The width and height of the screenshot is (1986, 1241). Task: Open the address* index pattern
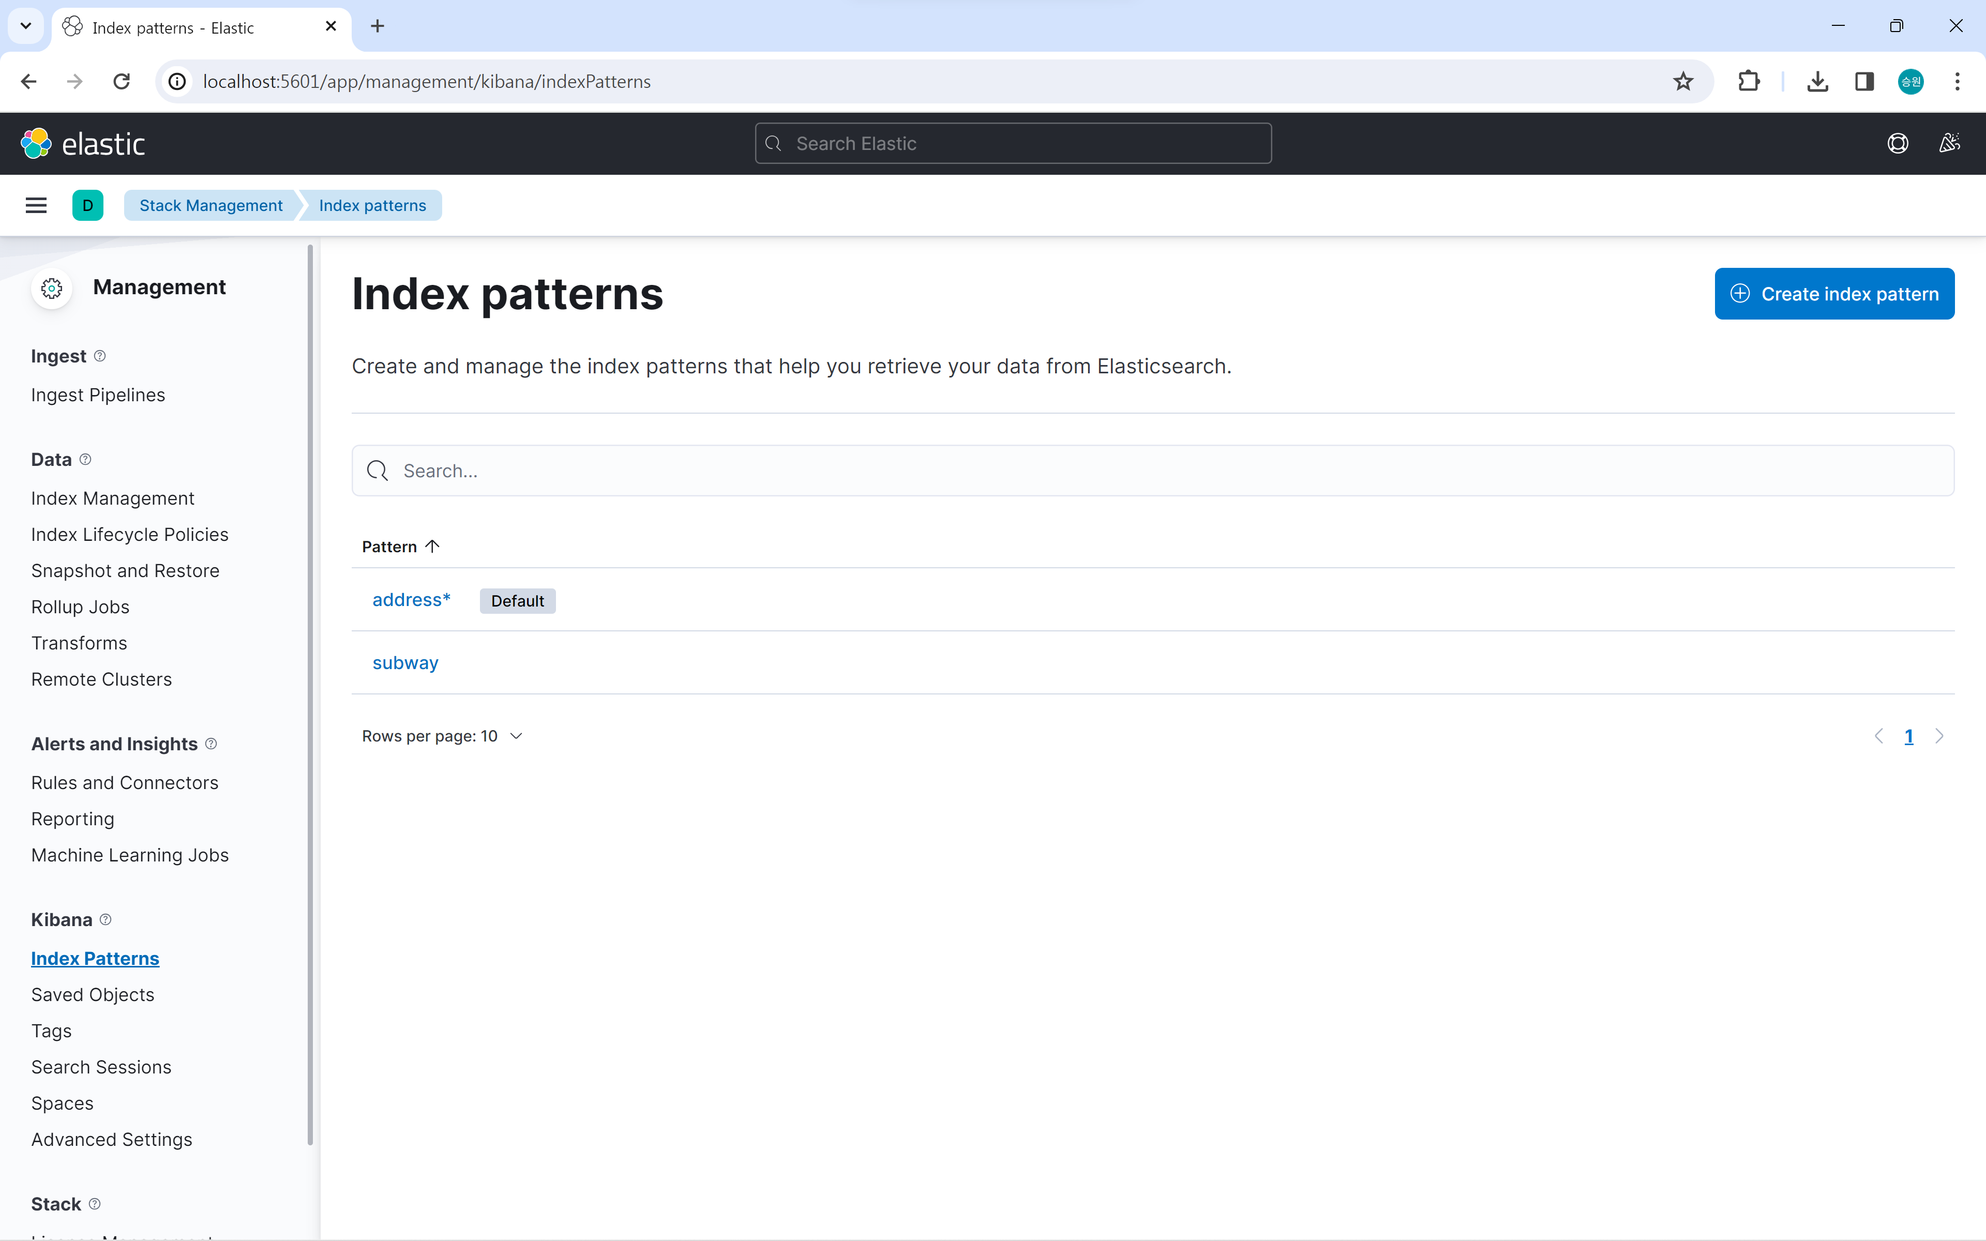[411, 600]
